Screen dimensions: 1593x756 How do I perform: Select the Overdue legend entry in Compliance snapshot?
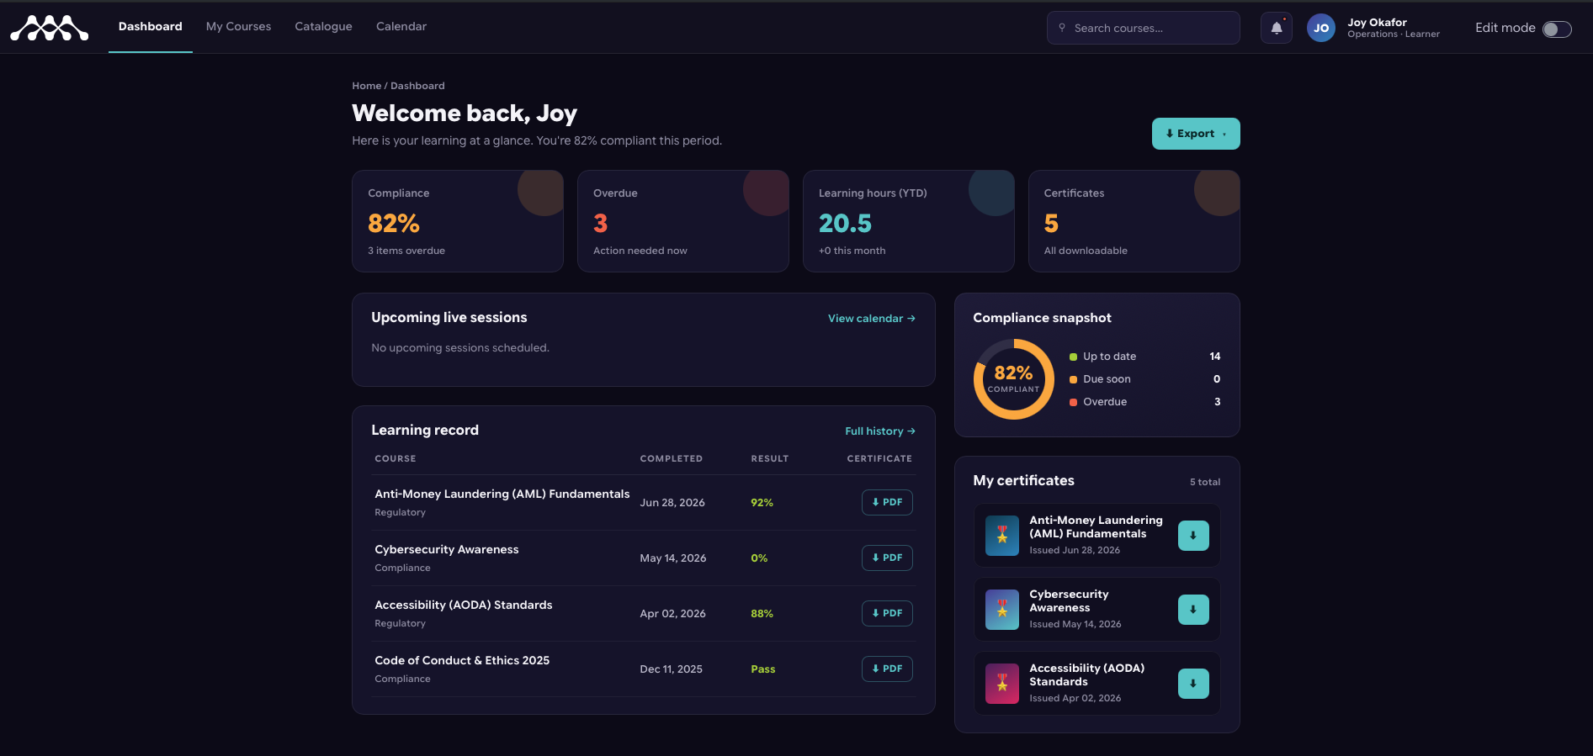point(1145,402)
